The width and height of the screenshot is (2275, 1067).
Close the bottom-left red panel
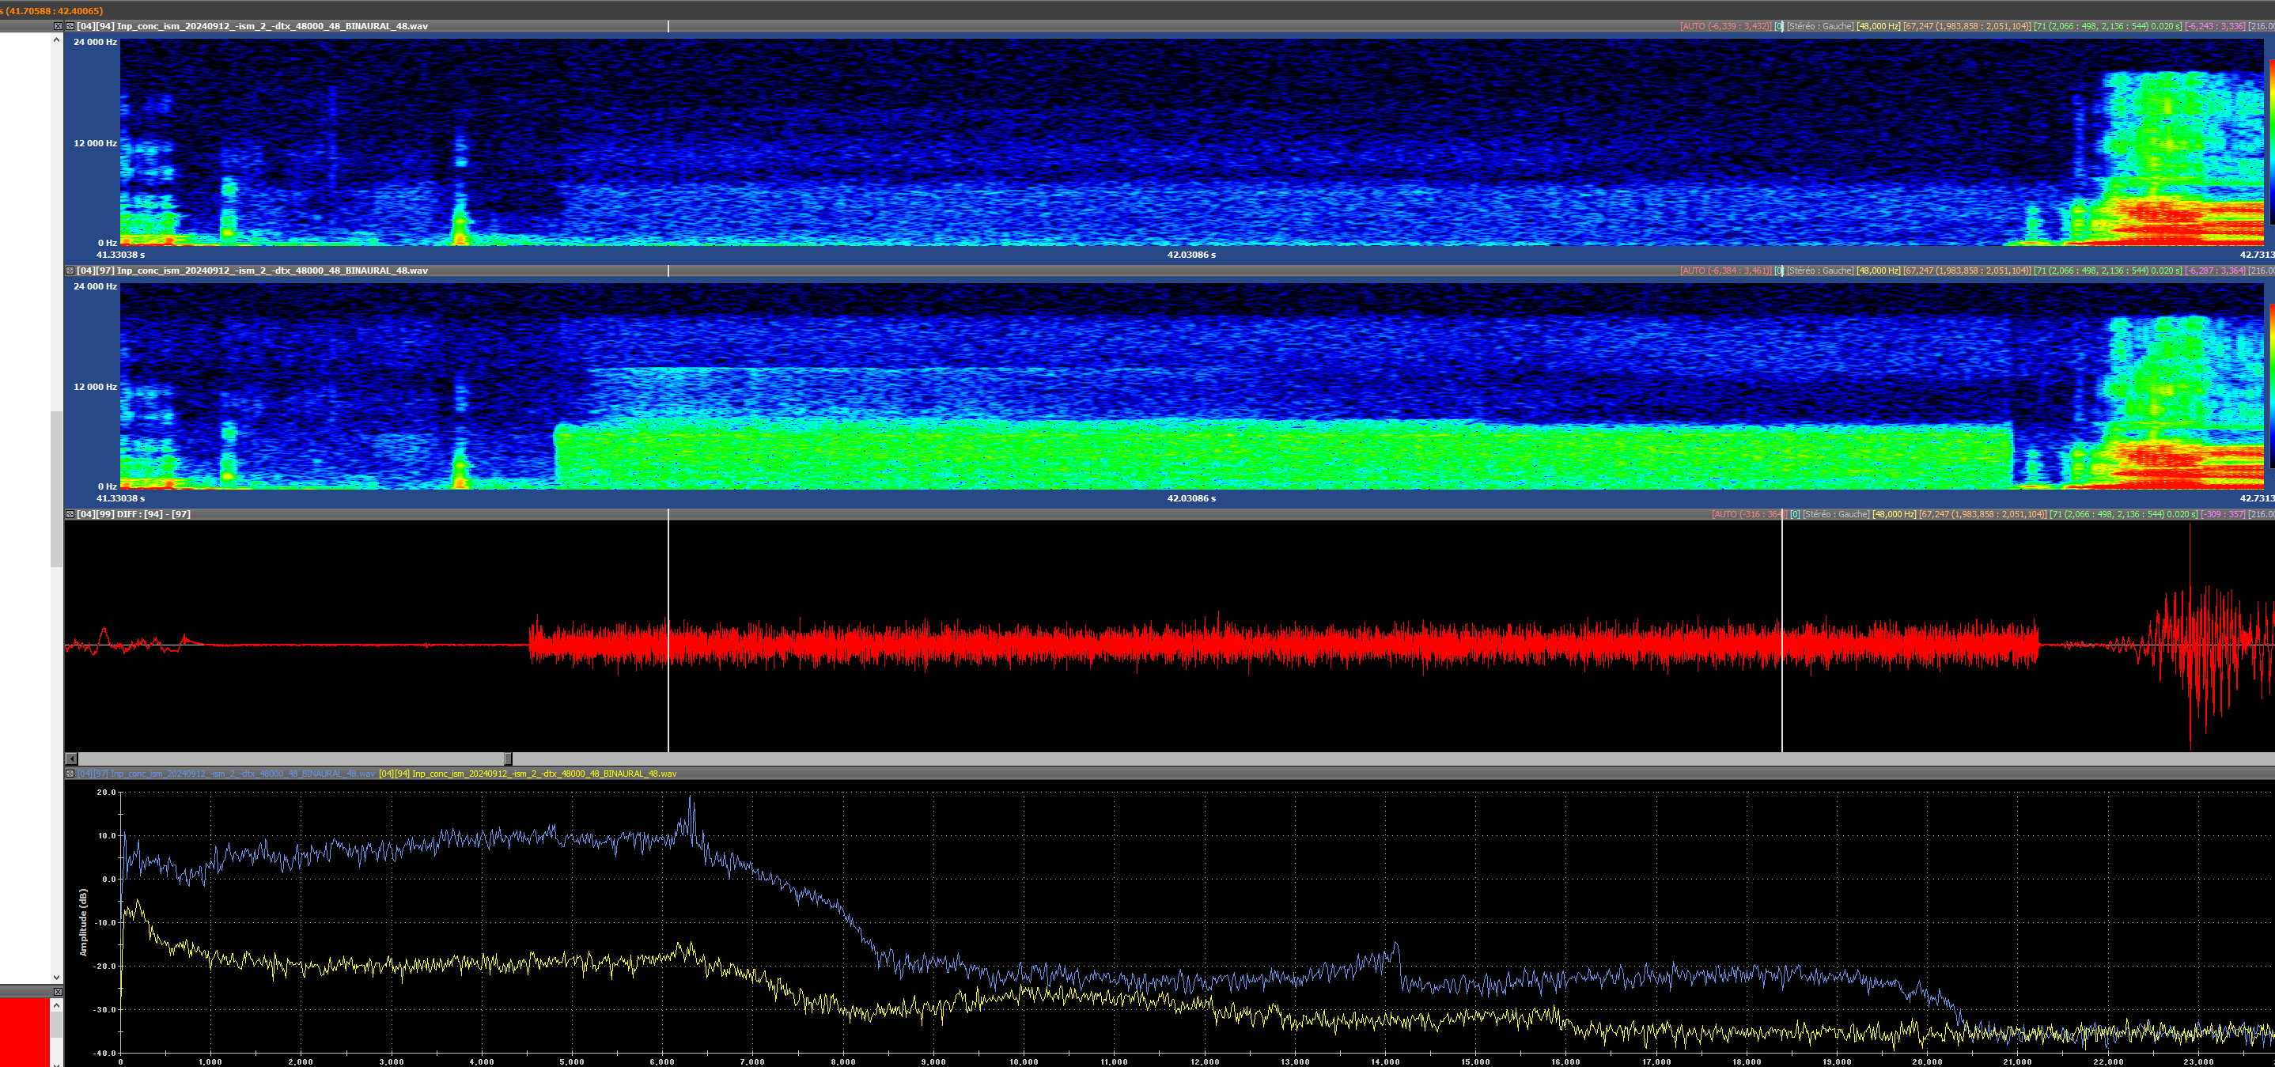coord(59,992)
